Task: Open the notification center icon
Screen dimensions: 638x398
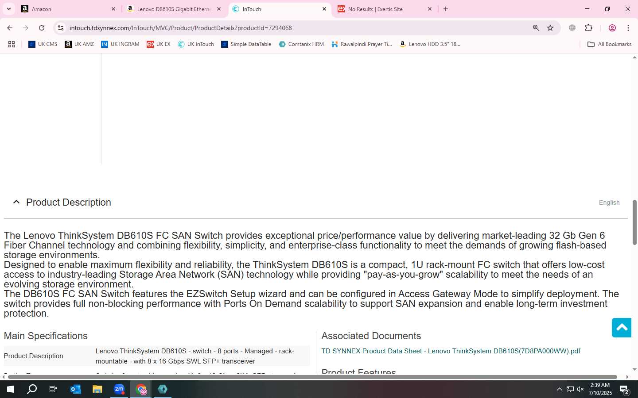Action: click(624, 389)
